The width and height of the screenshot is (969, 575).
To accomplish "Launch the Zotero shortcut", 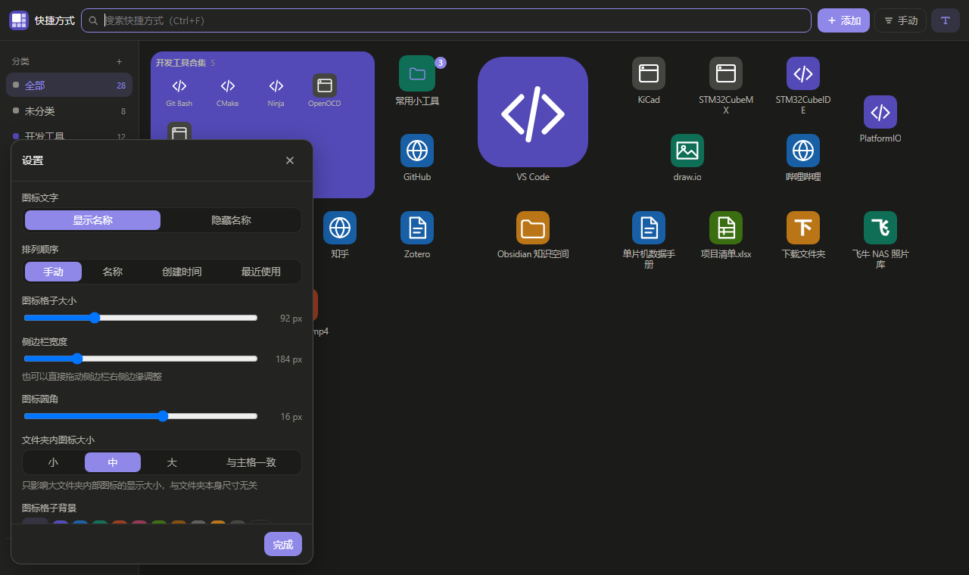I will (x=417, y=235).
